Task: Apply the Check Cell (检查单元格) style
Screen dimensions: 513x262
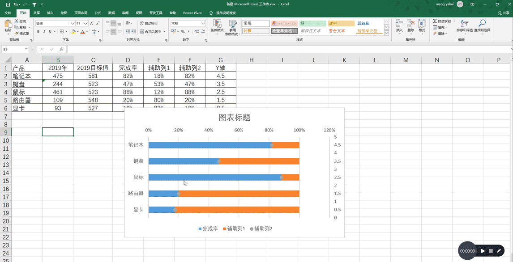Action: click(x=284, y=31)
